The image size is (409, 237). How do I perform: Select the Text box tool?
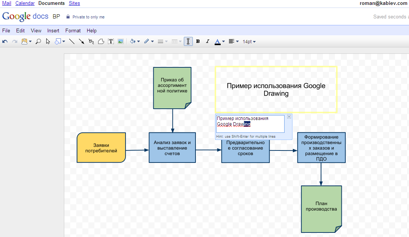111,41
